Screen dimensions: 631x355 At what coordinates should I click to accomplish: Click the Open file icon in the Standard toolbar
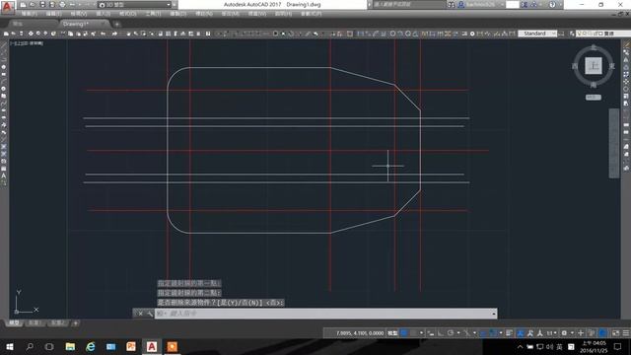pyautogui.click(x=13, y=34)
